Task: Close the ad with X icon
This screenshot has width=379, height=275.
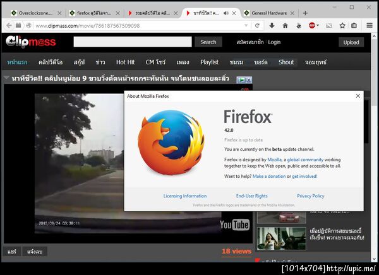Action: (x=249, y=79)
